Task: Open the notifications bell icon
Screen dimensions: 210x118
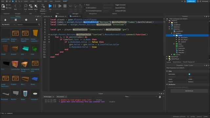Action: (x=185, y=1)
